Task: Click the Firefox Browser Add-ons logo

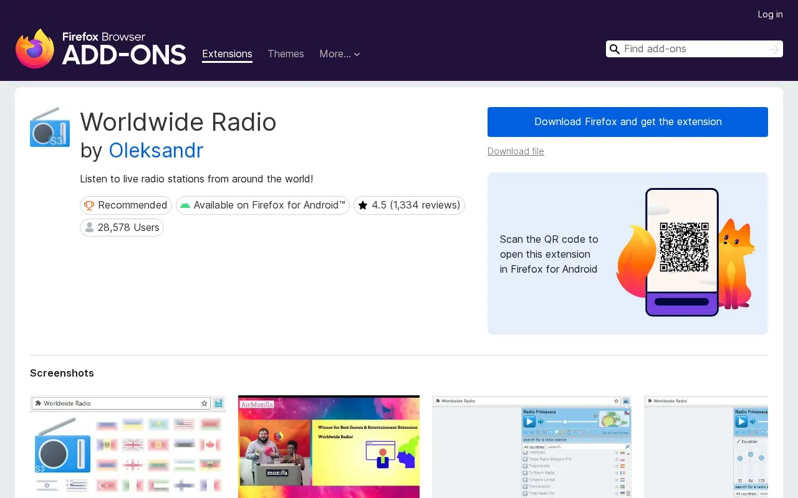Action: (101, 49)
